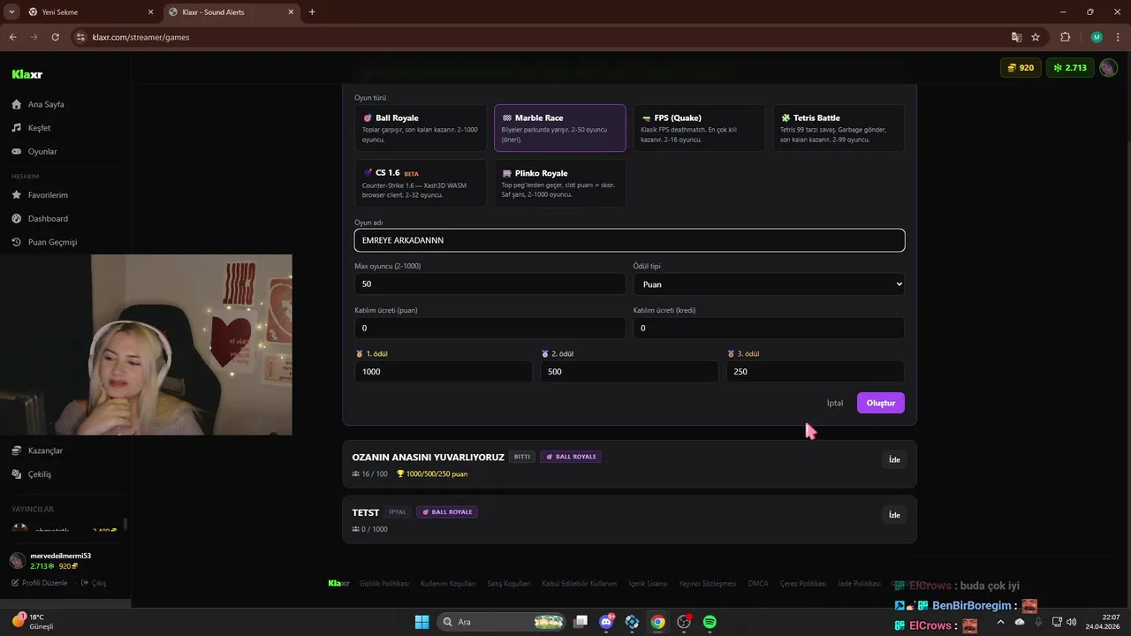Open the taskbar weather widget
The width and height of the screenshot is (1131, 636).
point(34,621)
